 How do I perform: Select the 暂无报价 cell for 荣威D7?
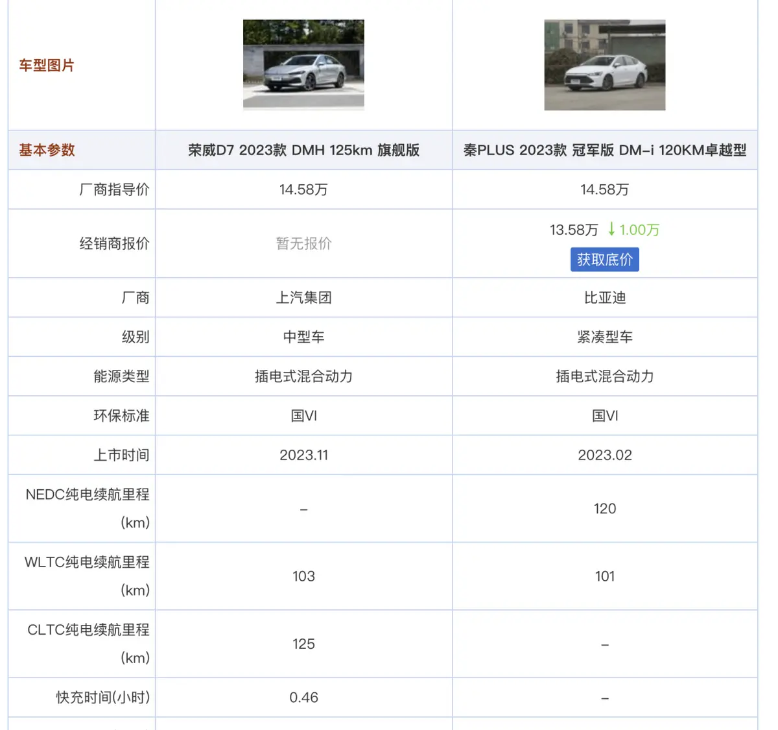303,243
